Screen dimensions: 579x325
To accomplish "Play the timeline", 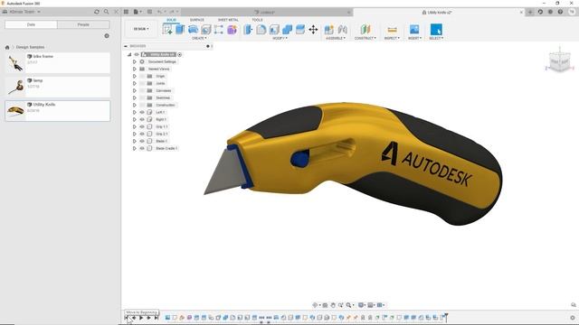I will click(x=141, y=318).
